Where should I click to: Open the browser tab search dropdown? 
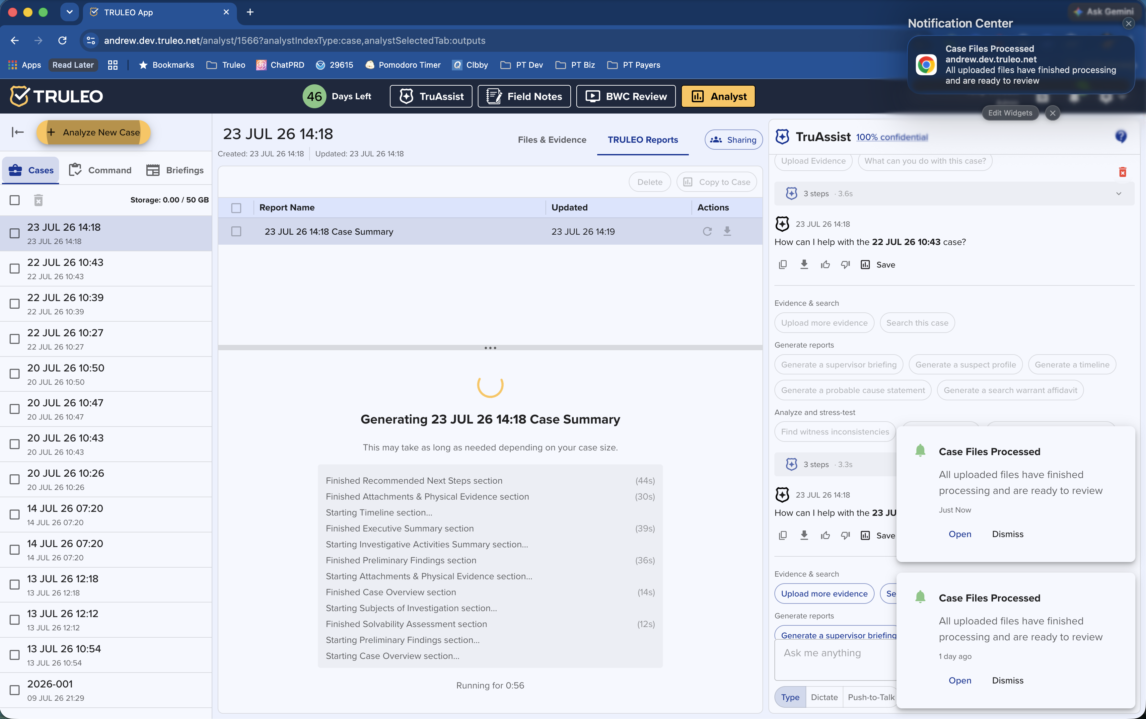click(69, 12)
